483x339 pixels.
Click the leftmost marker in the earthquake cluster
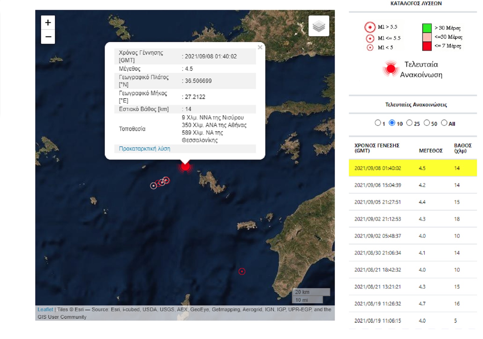pyautogui.click(x=153, y=186)
